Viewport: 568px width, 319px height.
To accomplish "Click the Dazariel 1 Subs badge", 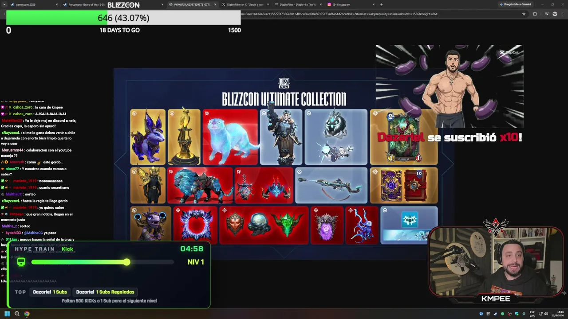I will click(50, 292).
